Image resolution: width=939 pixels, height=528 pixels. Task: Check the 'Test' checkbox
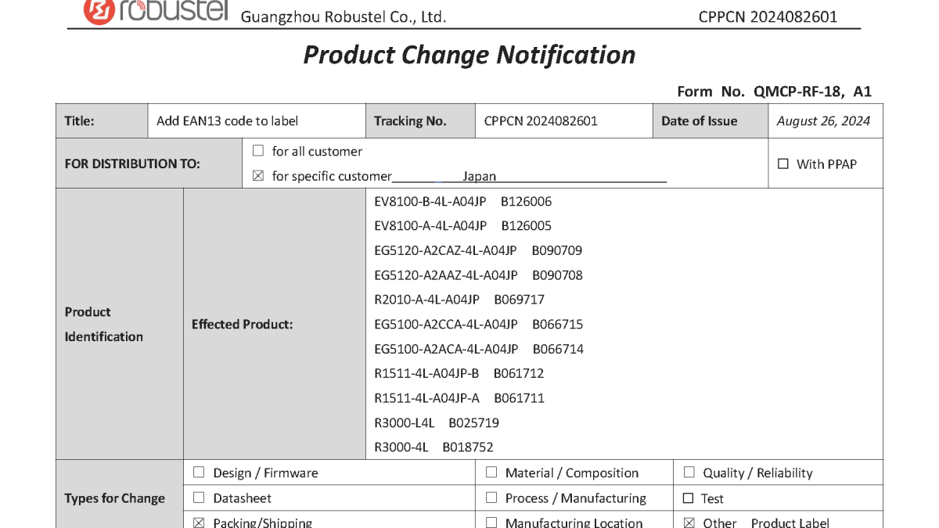point(689,498)
